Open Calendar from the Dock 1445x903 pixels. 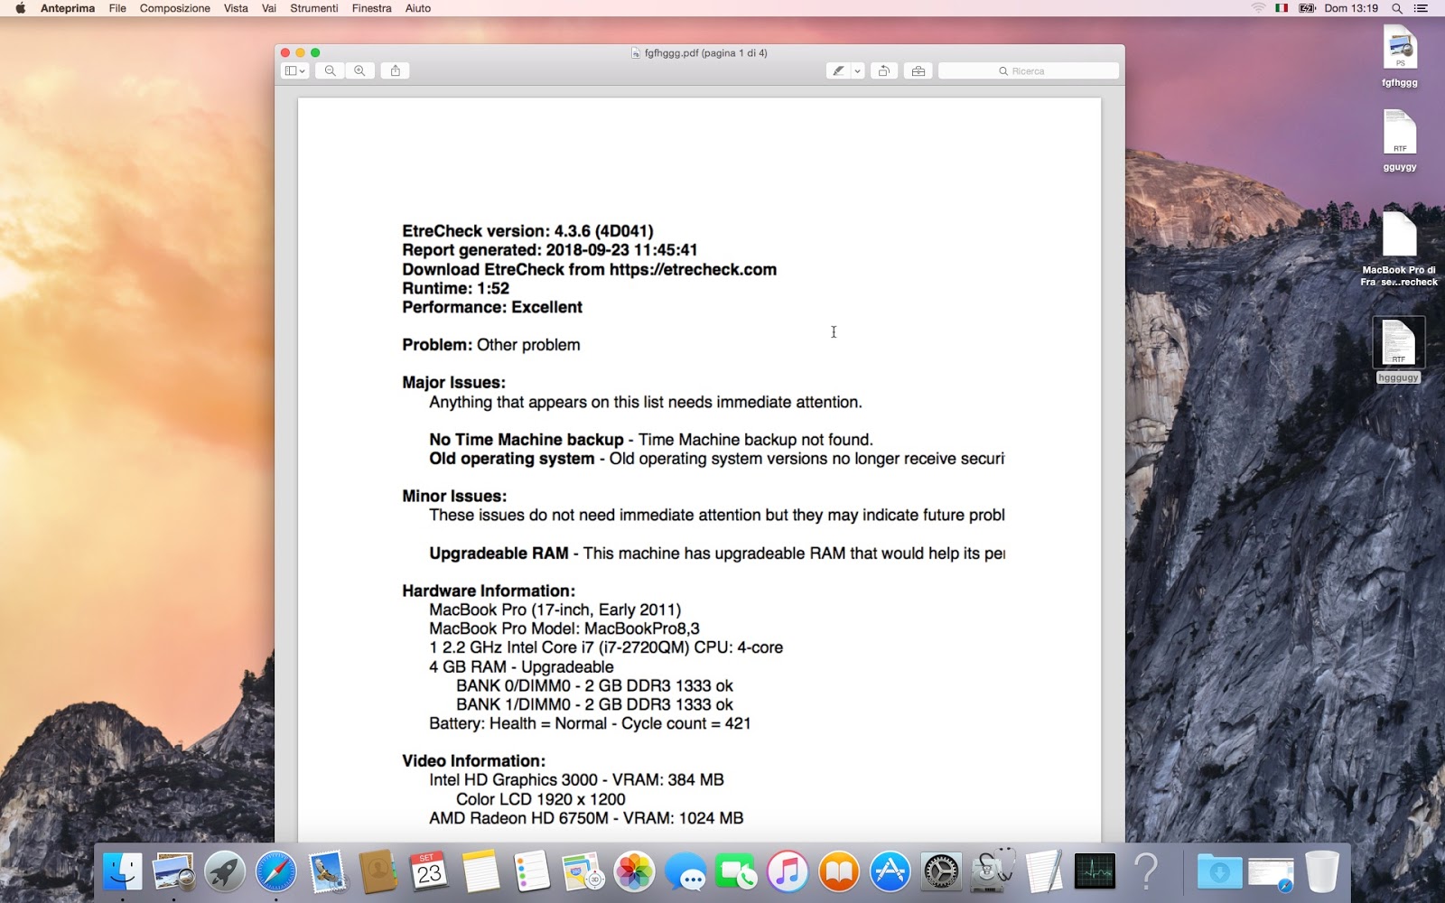pos(429,872)
